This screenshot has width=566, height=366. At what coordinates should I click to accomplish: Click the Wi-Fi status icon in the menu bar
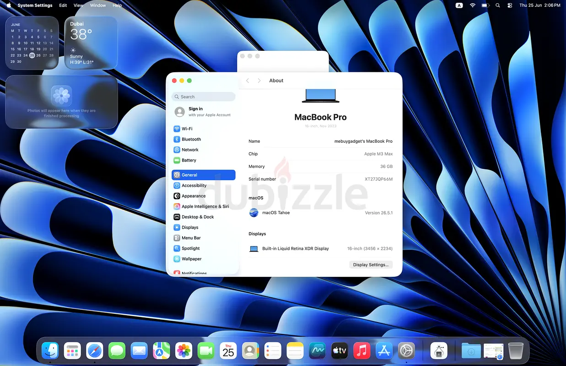pyautogui.click(x=473, y=5)
